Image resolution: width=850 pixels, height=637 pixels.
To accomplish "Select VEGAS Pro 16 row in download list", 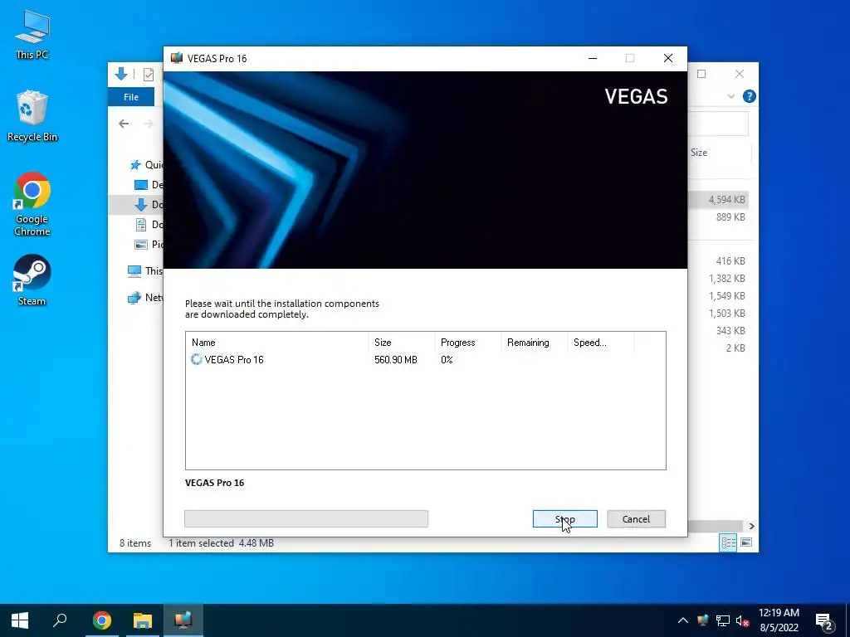I will point(425,360).
